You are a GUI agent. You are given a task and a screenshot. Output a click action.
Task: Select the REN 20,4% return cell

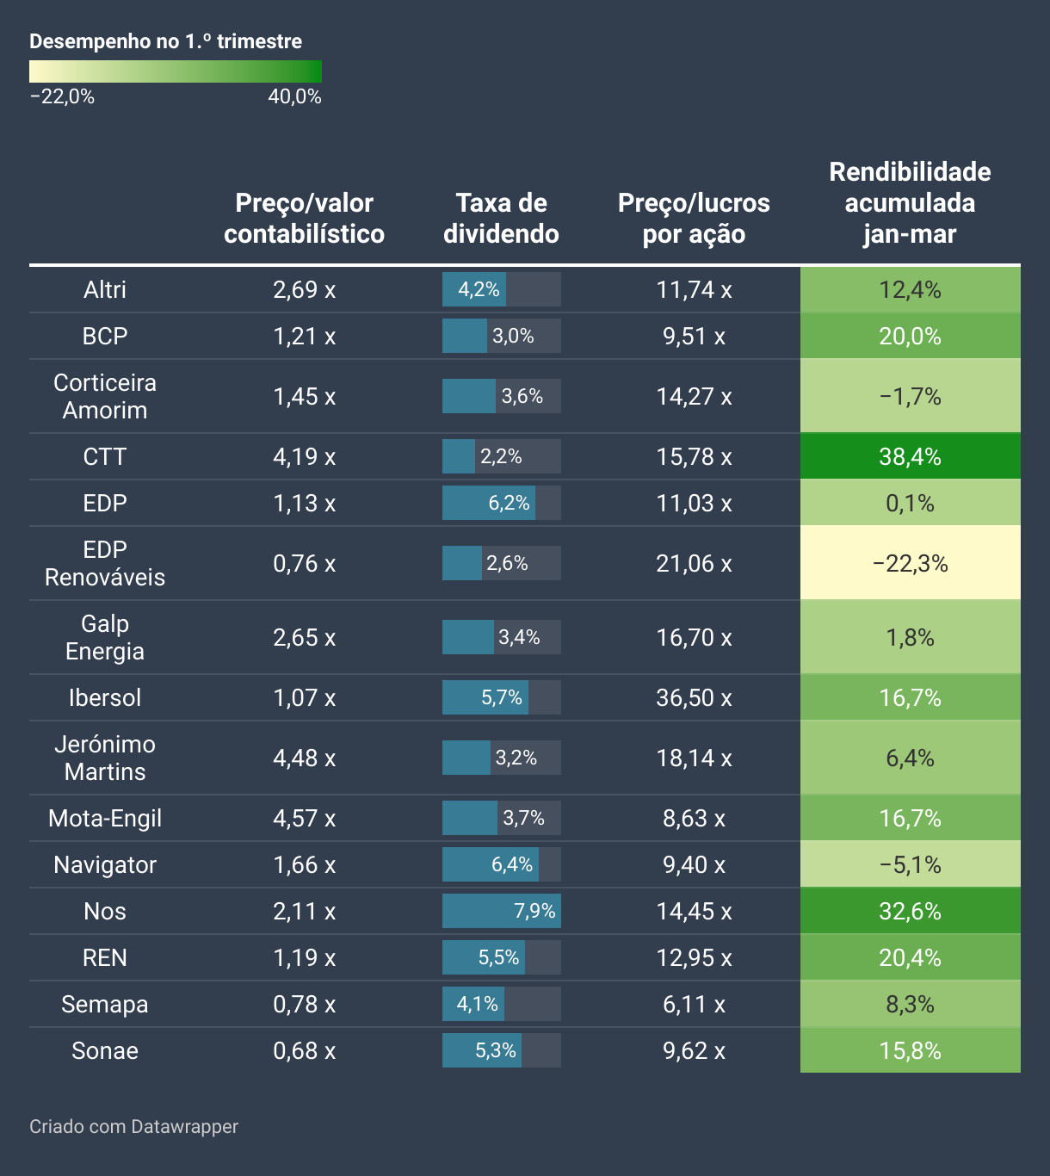coord(910,957)
